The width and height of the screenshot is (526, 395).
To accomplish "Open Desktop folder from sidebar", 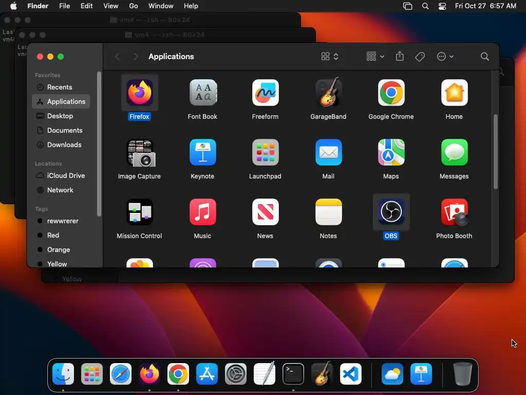I will 61,116.
